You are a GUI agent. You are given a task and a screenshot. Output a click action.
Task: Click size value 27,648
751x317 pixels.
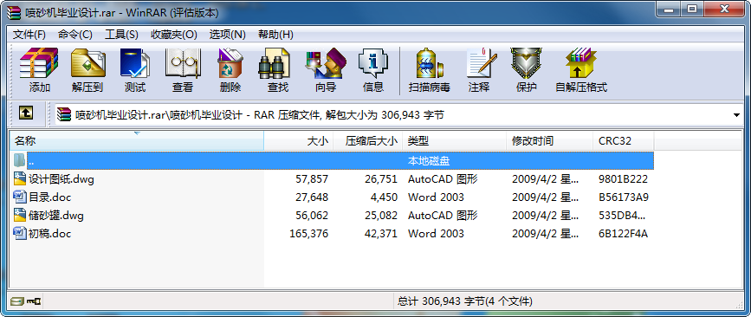click(x=312, y=197)
